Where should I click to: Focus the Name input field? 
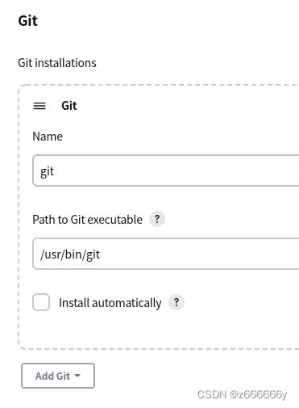click(x=166, y=170)
